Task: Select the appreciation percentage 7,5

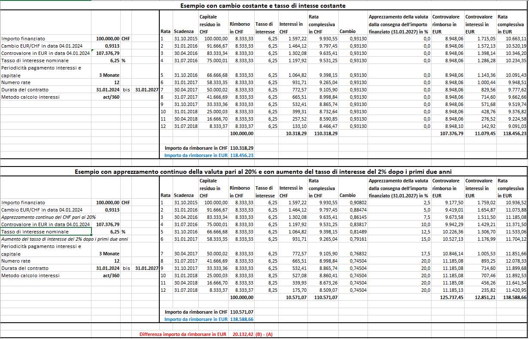Action: click(399, 217)
